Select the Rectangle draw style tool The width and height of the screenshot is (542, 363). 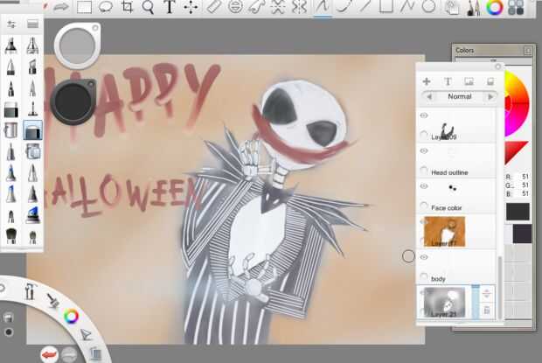(386, 6)
